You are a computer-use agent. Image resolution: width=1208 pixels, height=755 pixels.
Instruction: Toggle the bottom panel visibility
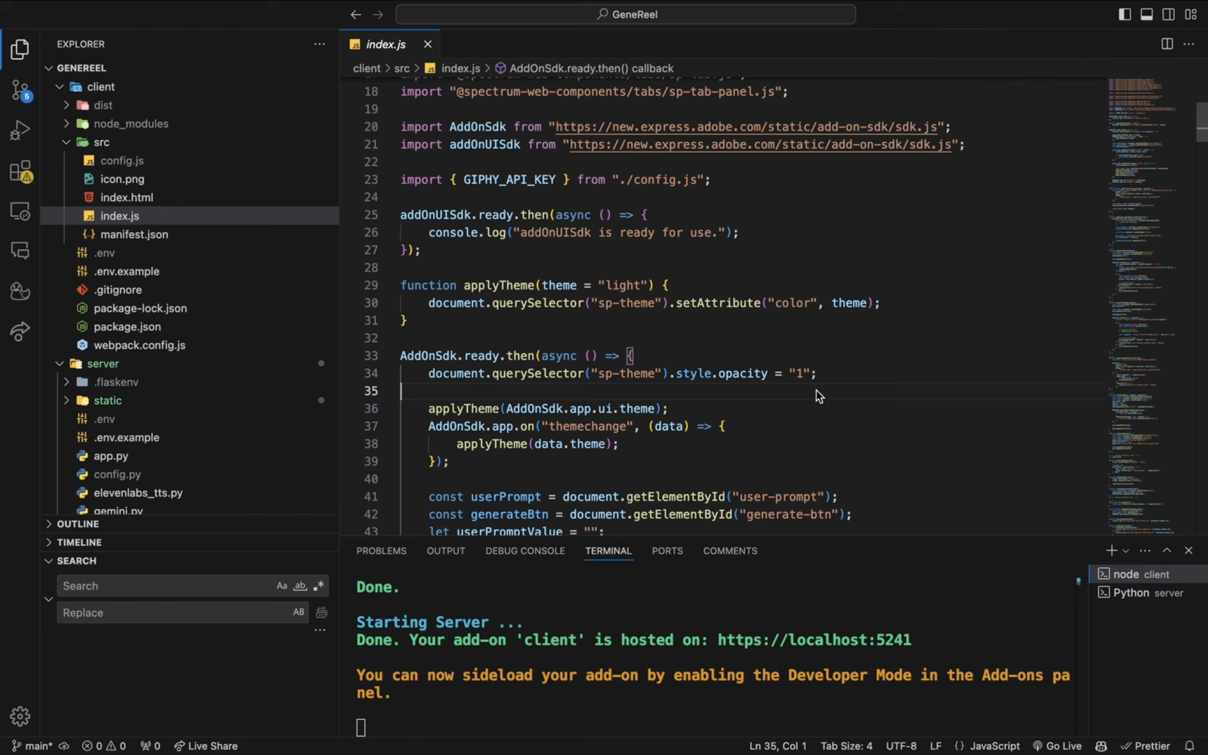pyautogui.click(x=1147, y=15)
